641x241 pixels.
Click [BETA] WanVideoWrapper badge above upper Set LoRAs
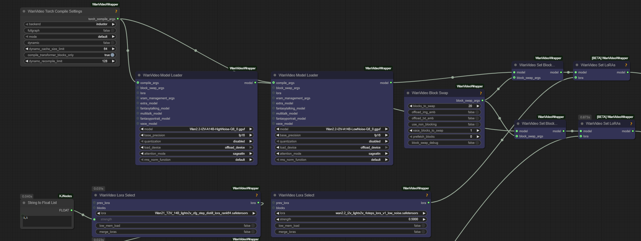pos(610,58)
